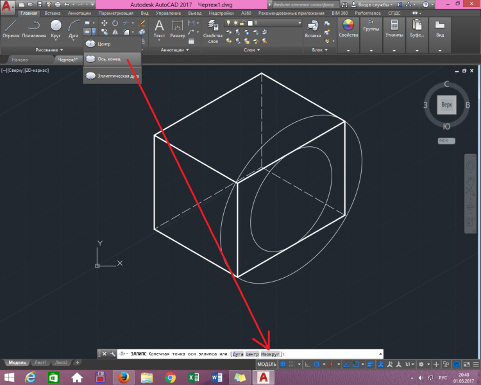Click the table icon in Аннотации panel
Screen dimensions: 481x385
point(191,41)
